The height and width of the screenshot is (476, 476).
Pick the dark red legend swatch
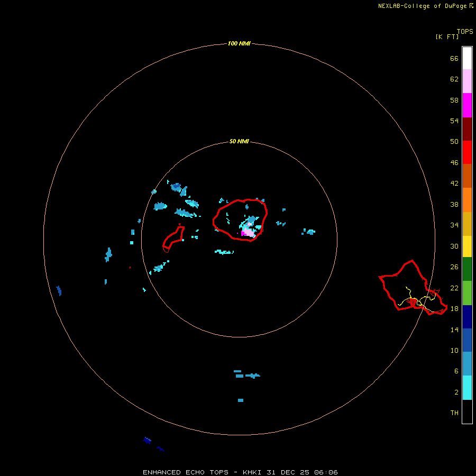pyautogui.click(x=467, y=129)
